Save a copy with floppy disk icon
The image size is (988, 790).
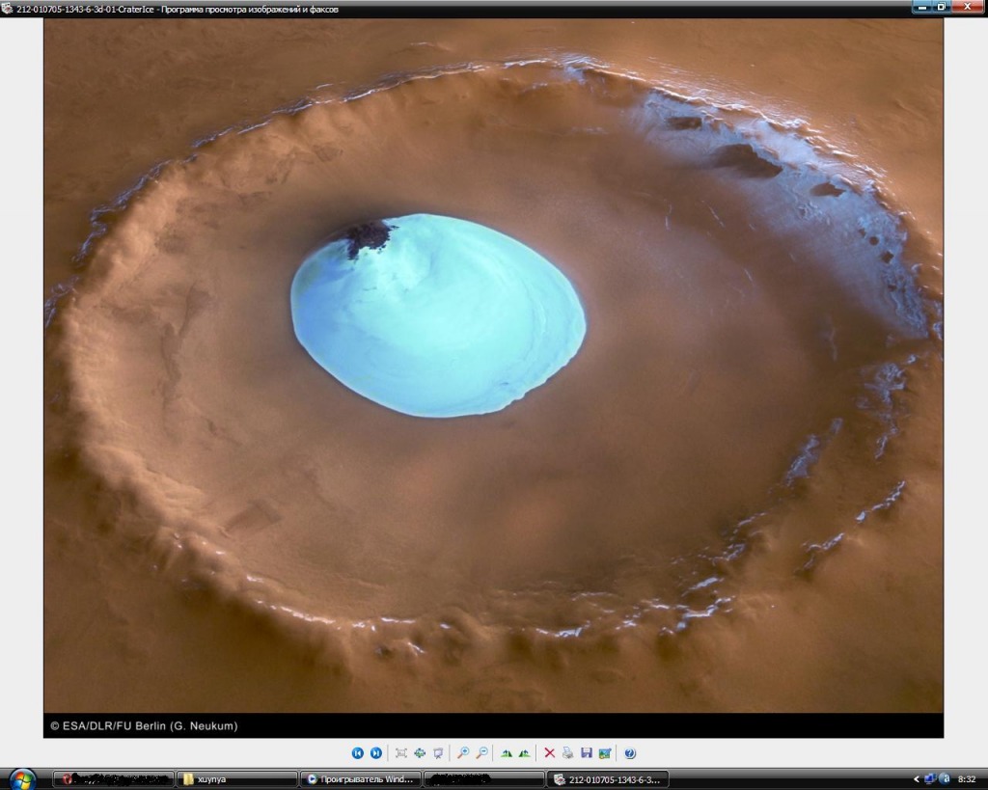pos(586,752)
